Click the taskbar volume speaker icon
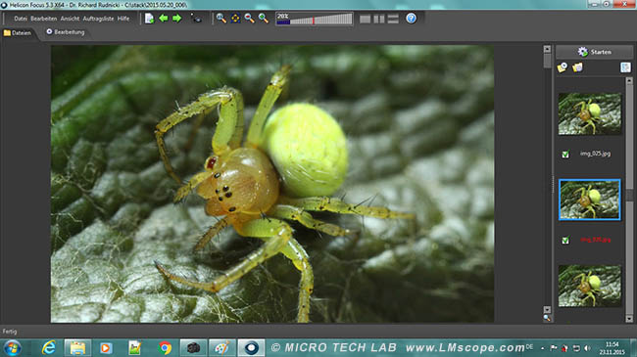637x357 pixels. click(x=587, y=348)
